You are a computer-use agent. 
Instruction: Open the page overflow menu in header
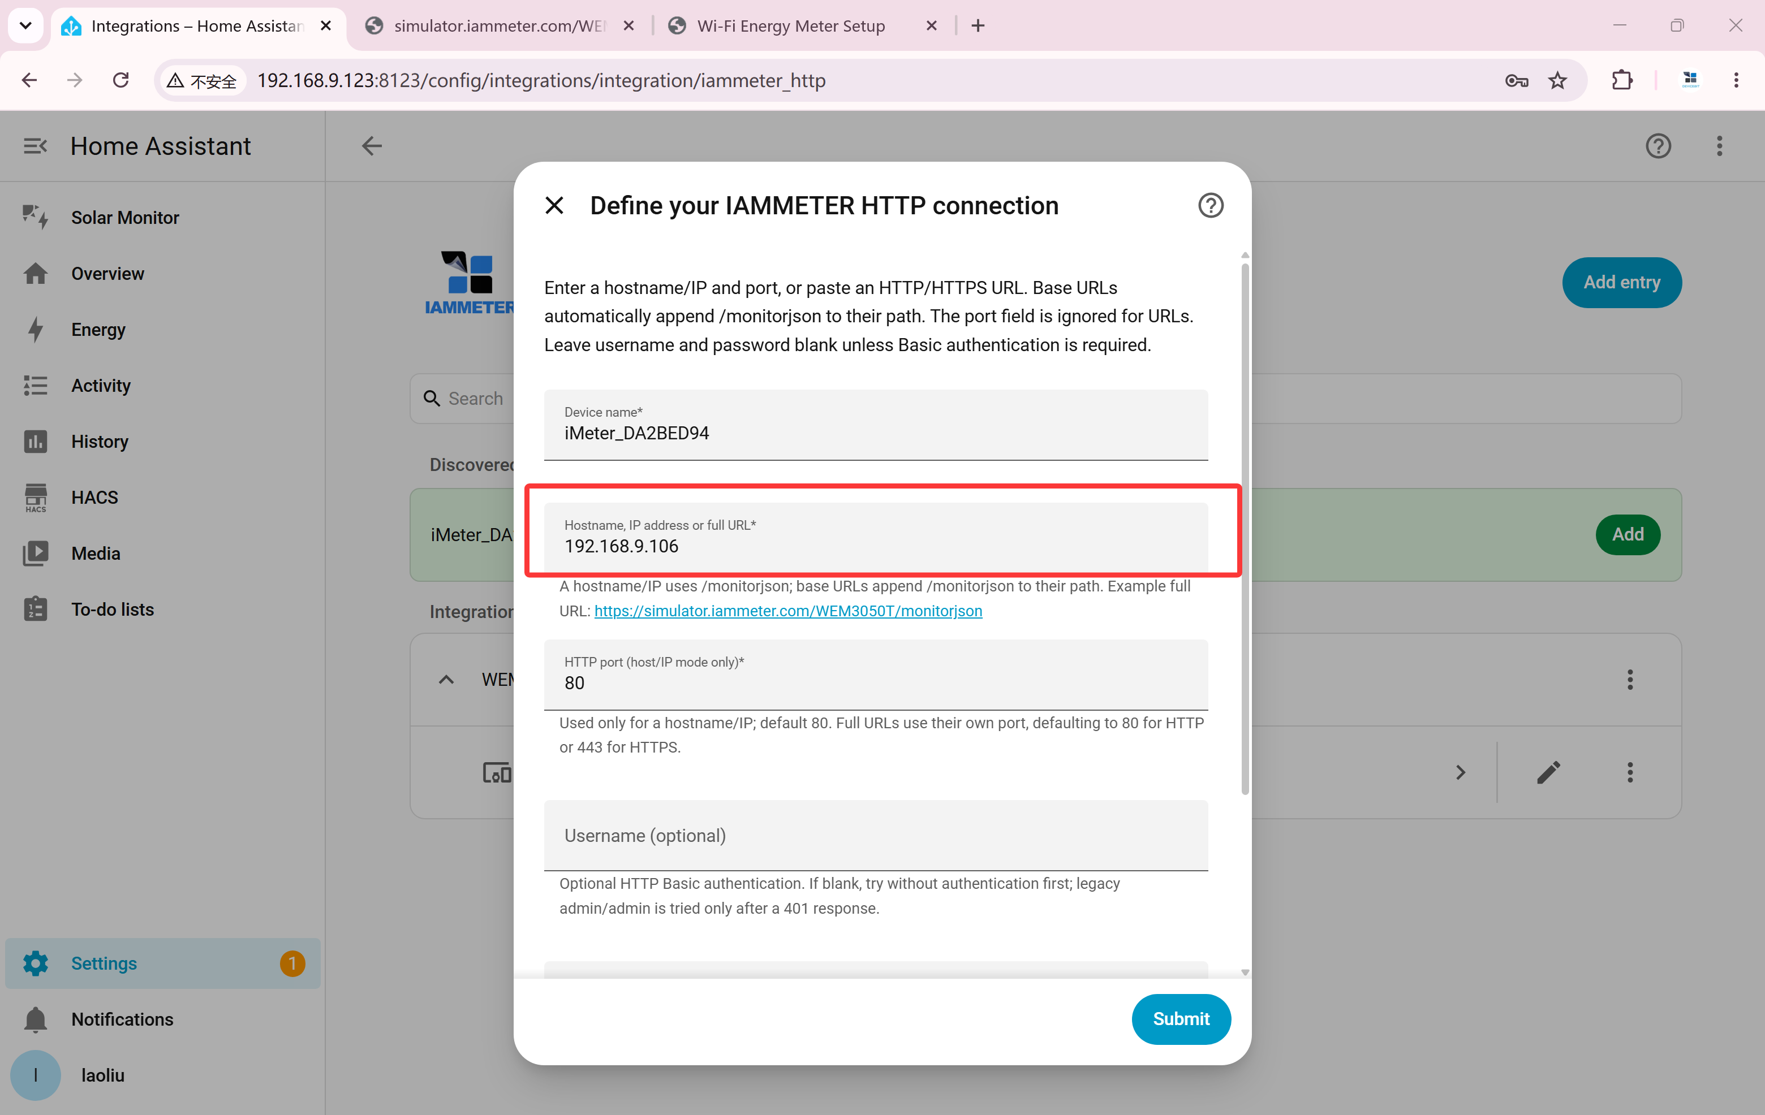point(1720,146)
